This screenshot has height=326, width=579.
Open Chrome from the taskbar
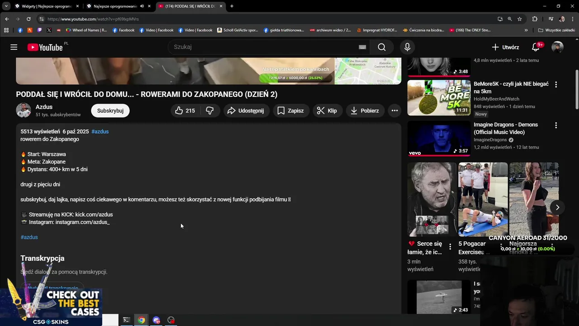(x=142, y=320)
